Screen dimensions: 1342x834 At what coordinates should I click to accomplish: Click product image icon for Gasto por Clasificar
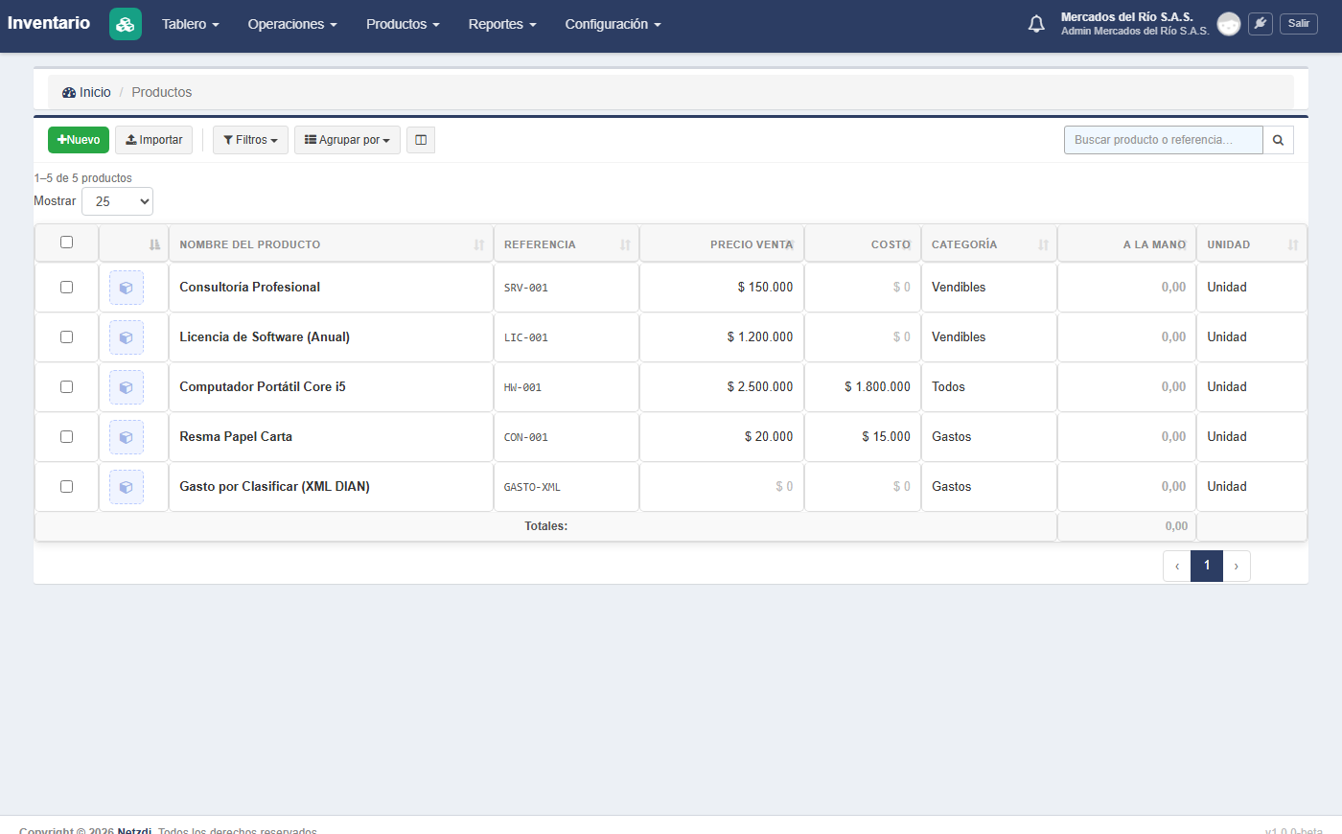pos(127,487)
